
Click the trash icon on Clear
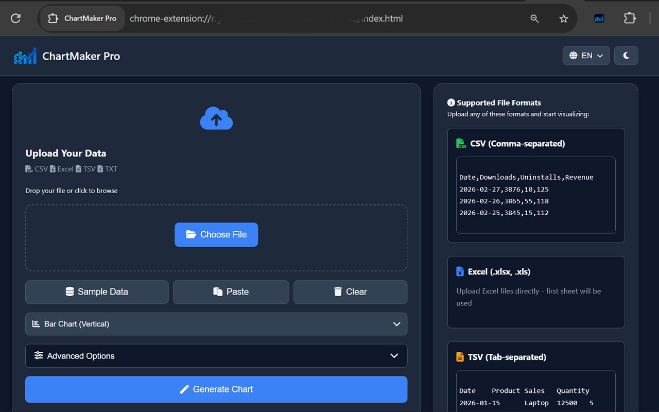(338, 291)
